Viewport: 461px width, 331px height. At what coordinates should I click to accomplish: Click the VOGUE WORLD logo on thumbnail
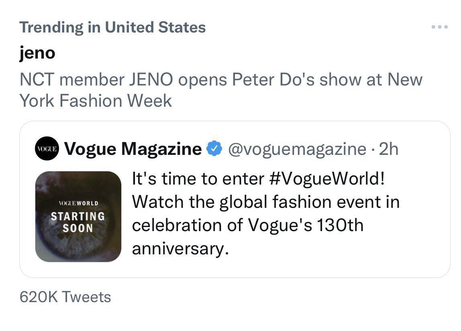coord(78,203)
